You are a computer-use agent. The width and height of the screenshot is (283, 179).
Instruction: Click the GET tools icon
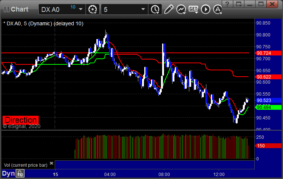pyautogui.click(x=193, y=9)
